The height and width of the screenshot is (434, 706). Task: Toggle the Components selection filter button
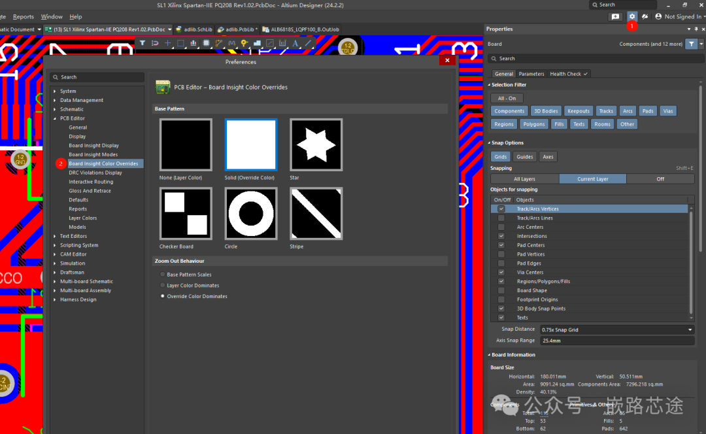coord(509,111)
